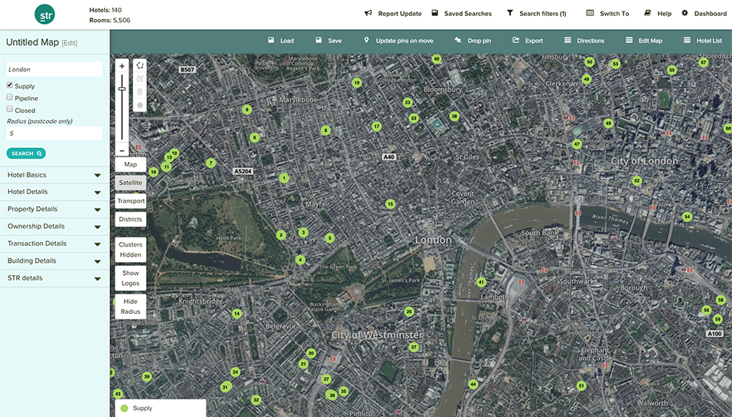Select the draw polygon tool on the map
This screenshot has width=732, height=417.
(139, 66)
